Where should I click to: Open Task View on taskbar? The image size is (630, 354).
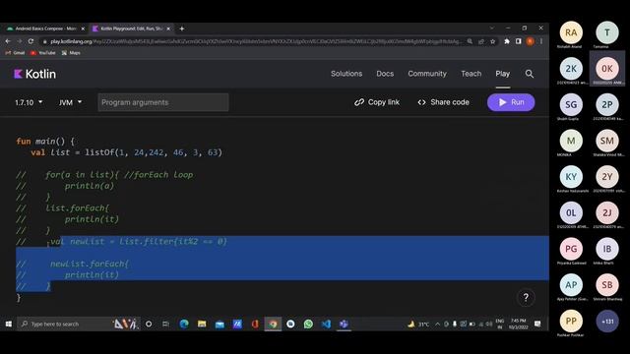tap(165, 324)
